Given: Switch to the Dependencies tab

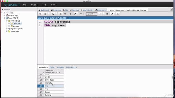Looking at the screenshot, I should pos(87,10).
